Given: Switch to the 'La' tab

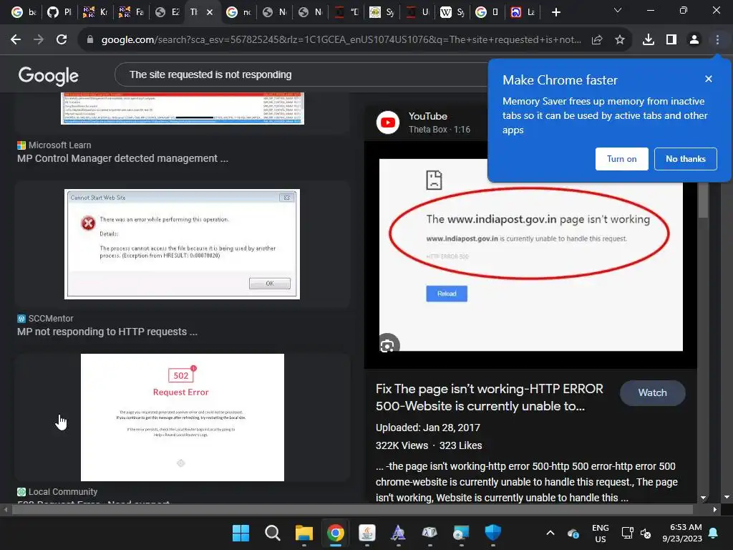Looking at the screenshot, I should [x=523, y=12].
